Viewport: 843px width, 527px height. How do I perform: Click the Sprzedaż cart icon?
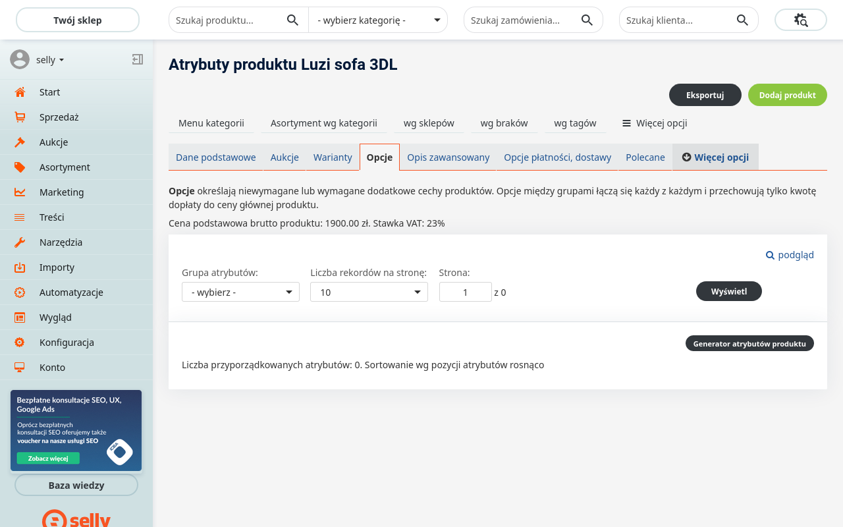click(20, 117)
